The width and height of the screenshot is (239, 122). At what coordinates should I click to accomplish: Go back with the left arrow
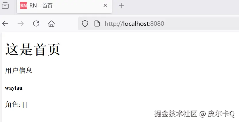[x=5, y=24]
